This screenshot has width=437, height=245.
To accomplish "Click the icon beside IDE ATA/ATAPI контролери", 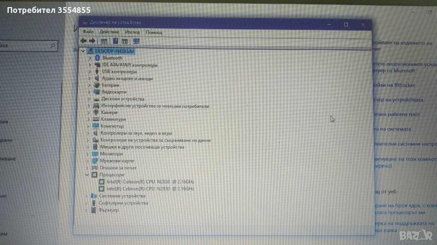I will click(97, 65).
